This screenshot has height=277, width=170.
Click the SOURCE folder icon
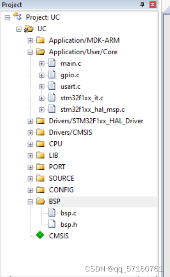40,178
